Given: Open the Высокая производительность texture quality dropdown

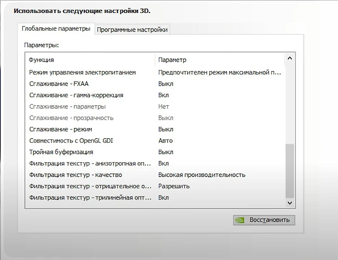Looking at the screenshot, I should point(201,175).
